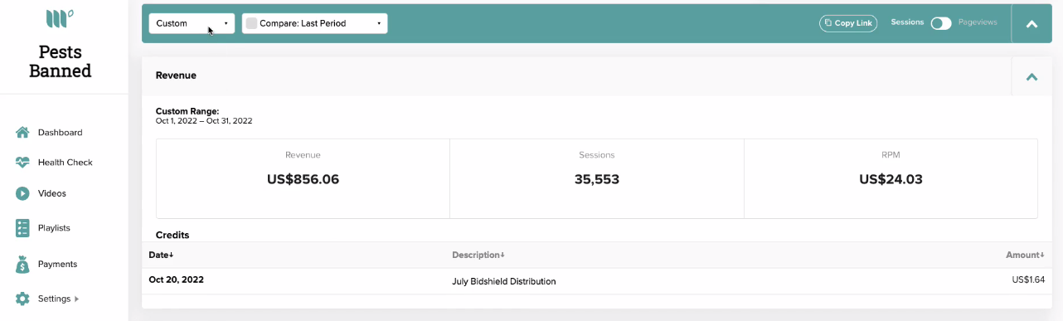Sort credits by Date column
This screenshot has width=1063, height=321.
(161, 255)
